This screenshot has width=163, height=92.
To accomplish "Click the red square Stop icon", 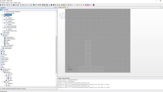I will point(40,5).
